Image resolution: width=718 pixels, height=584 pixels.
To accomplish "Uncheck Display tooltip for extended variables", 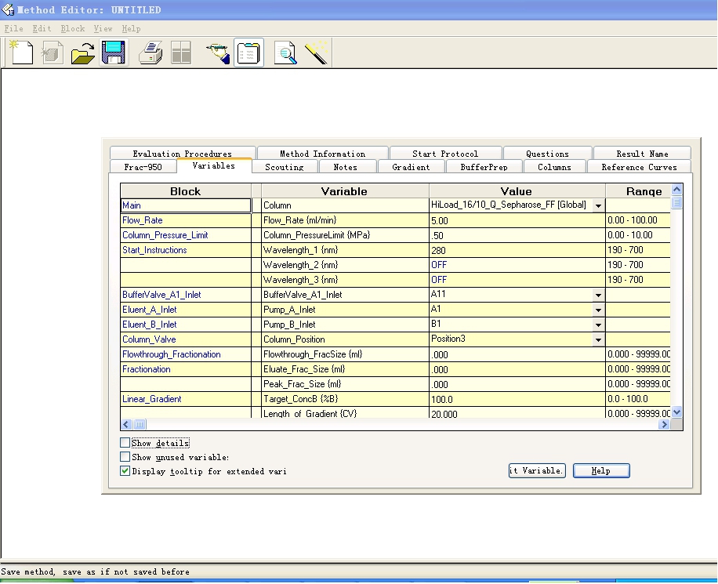I will [x=125, y=471].
